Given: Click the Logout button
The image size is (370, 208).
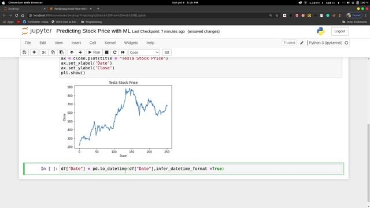Looking at the screenshot, I should 339,31.
